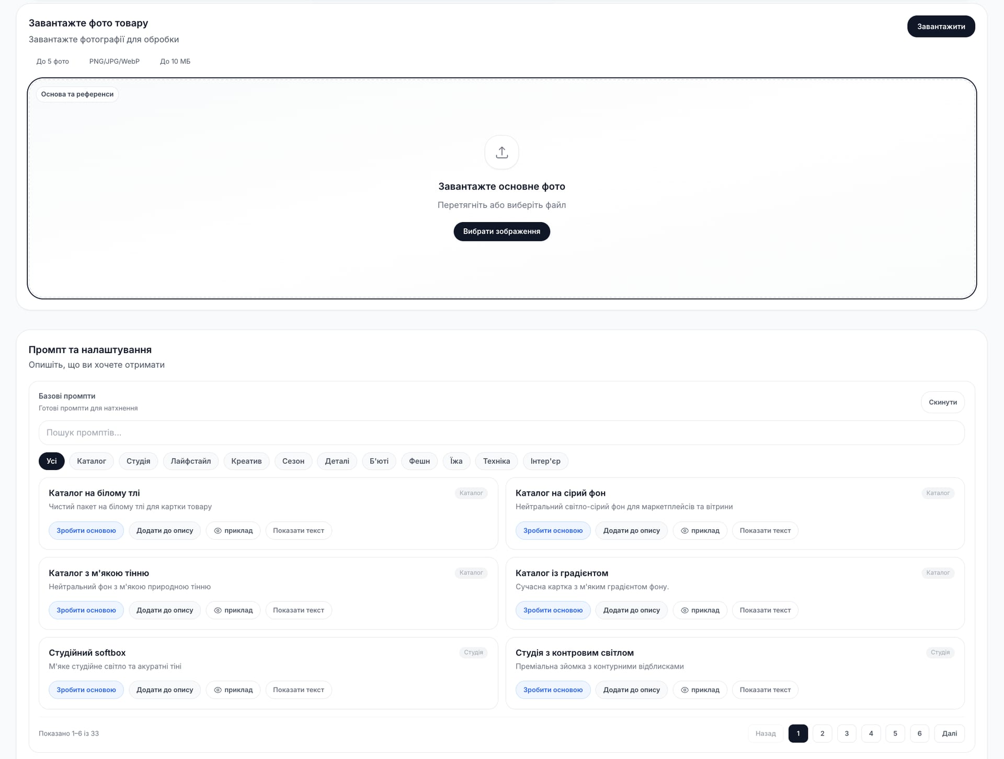
Task: Filter prompts by Б'юті
Action: [379, 461]
